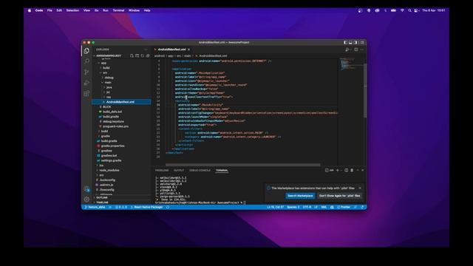This screenshot has width=473, height=266.
Task: Collapse all folders in Explorer
Action: point(148,56)
